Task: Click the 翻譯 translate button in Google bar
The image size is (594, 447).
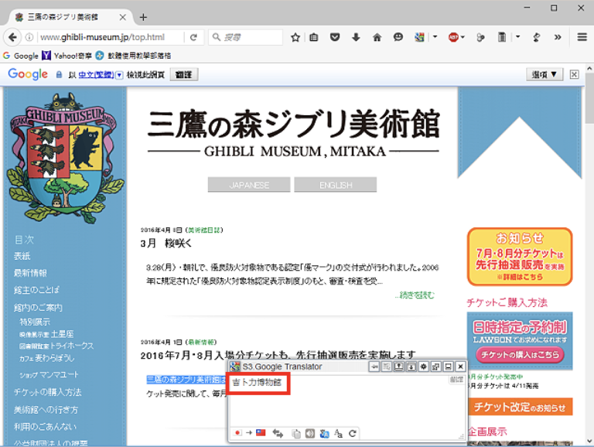Action: coord(184,74)
